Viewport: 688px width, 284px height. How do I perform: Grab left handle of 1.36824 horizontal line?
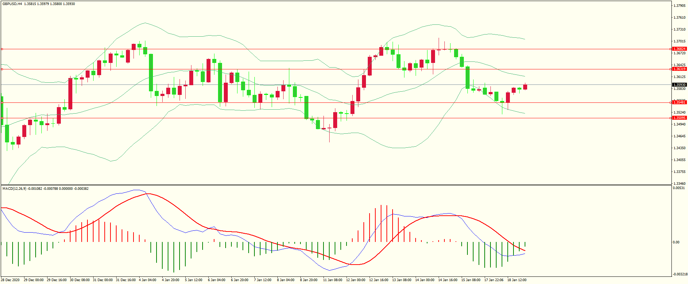pyautogui.click(x=2, y=49)
